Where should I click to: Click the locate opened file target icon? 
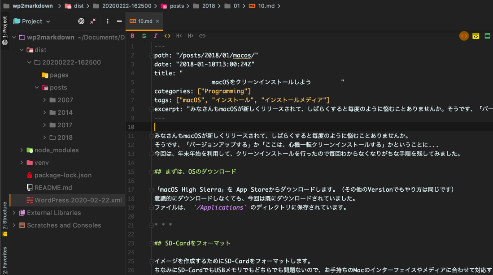coord(81,21)
